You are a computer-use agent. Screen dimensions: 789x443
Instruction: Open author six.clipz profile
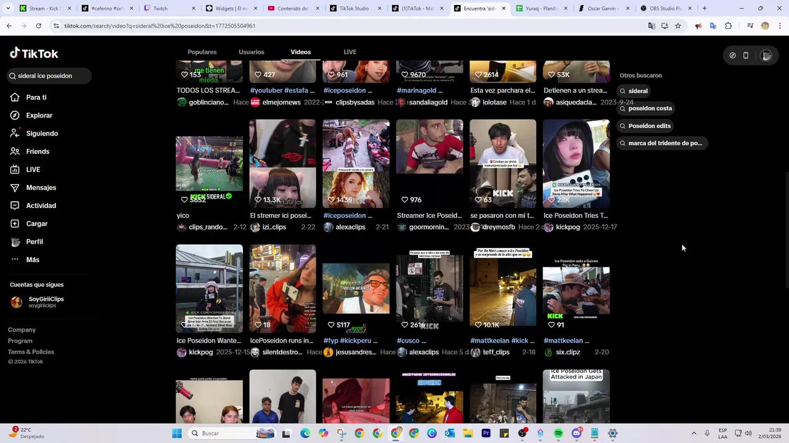tap(568, 353)
